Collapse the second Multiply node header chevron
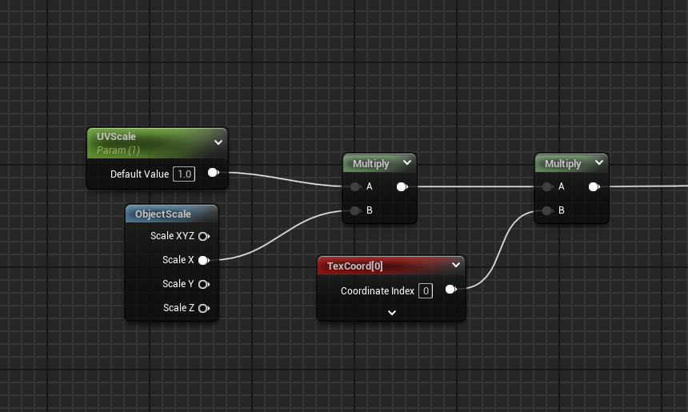 point(598,163)
